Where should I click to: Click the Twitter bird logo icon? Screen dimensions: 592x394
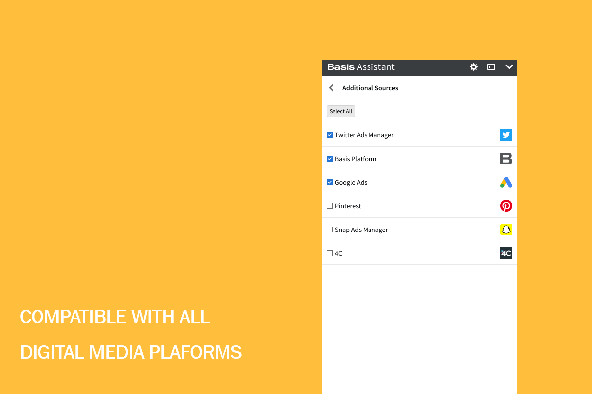tap(506, 135)
